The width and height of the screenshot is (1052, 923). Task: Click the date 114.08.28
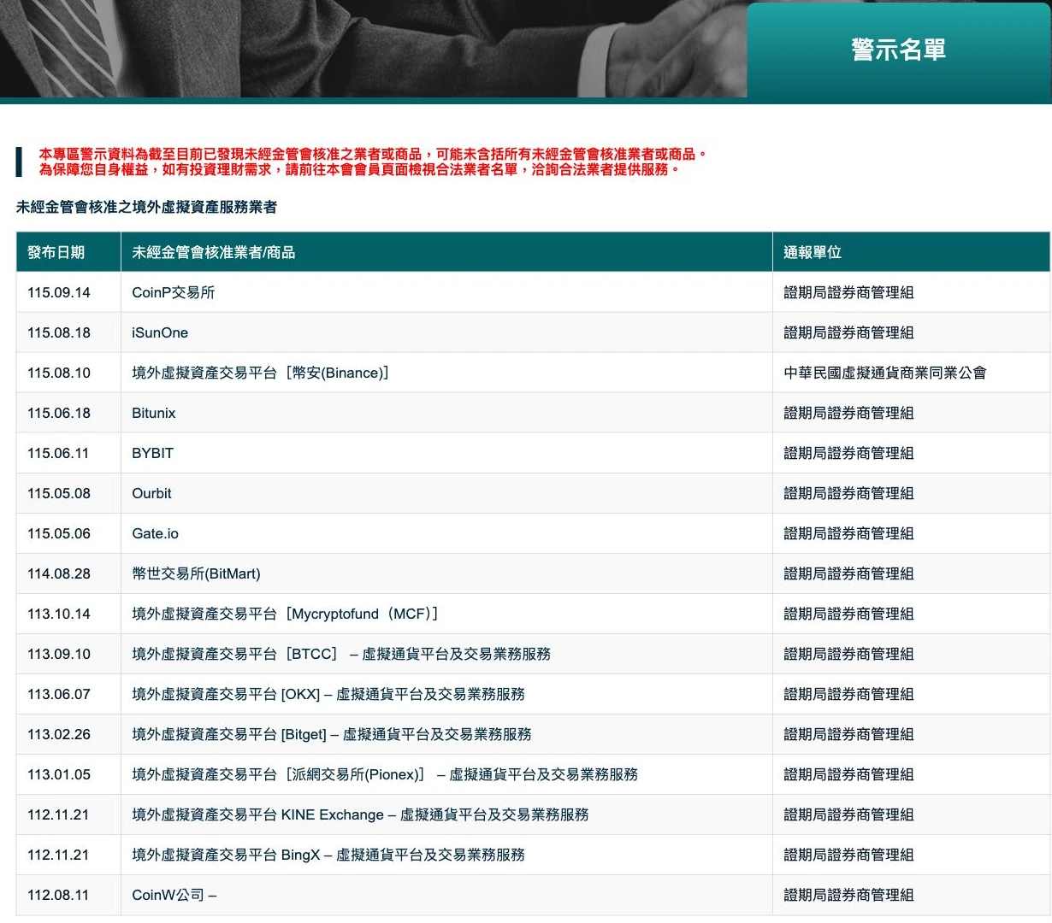pyautogui.click(x=59, y=573)
